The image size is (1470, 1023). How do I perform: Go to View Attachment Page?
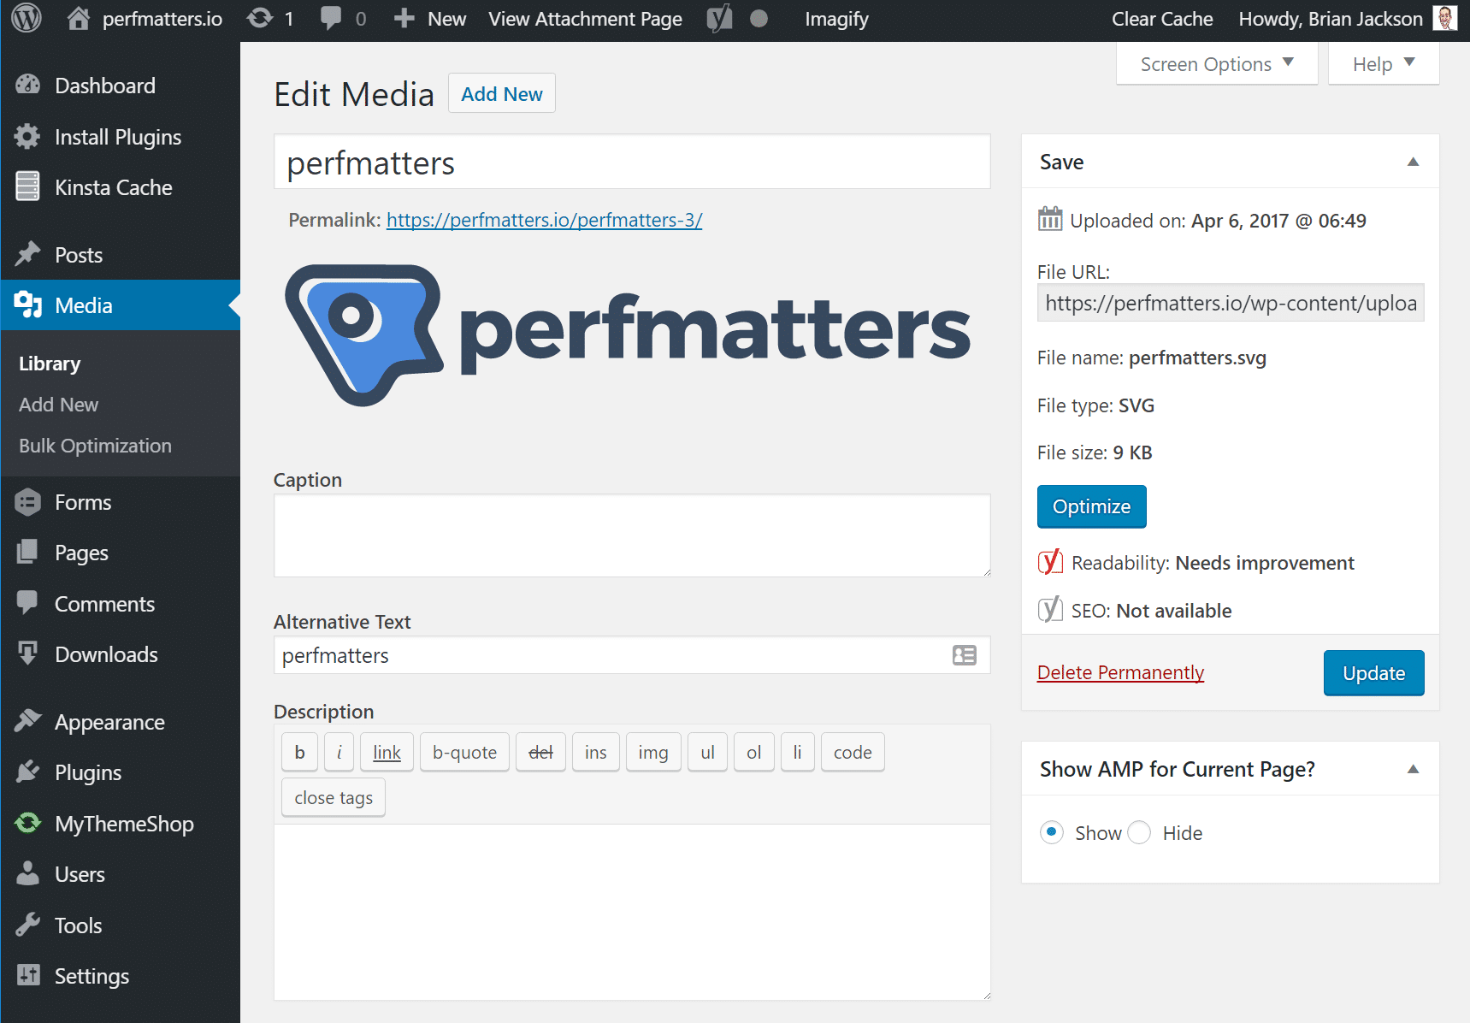pyautogui.click(x=585, y=18)
